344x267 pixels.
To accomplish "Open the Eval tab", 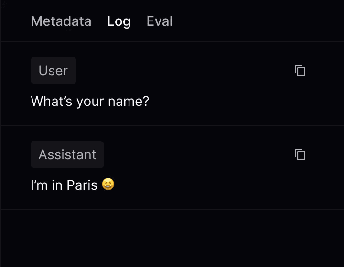I will (160, 21).
